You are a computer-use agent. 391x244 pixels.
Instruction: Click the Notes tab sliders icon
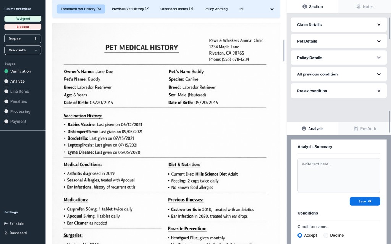click(358, 7)
